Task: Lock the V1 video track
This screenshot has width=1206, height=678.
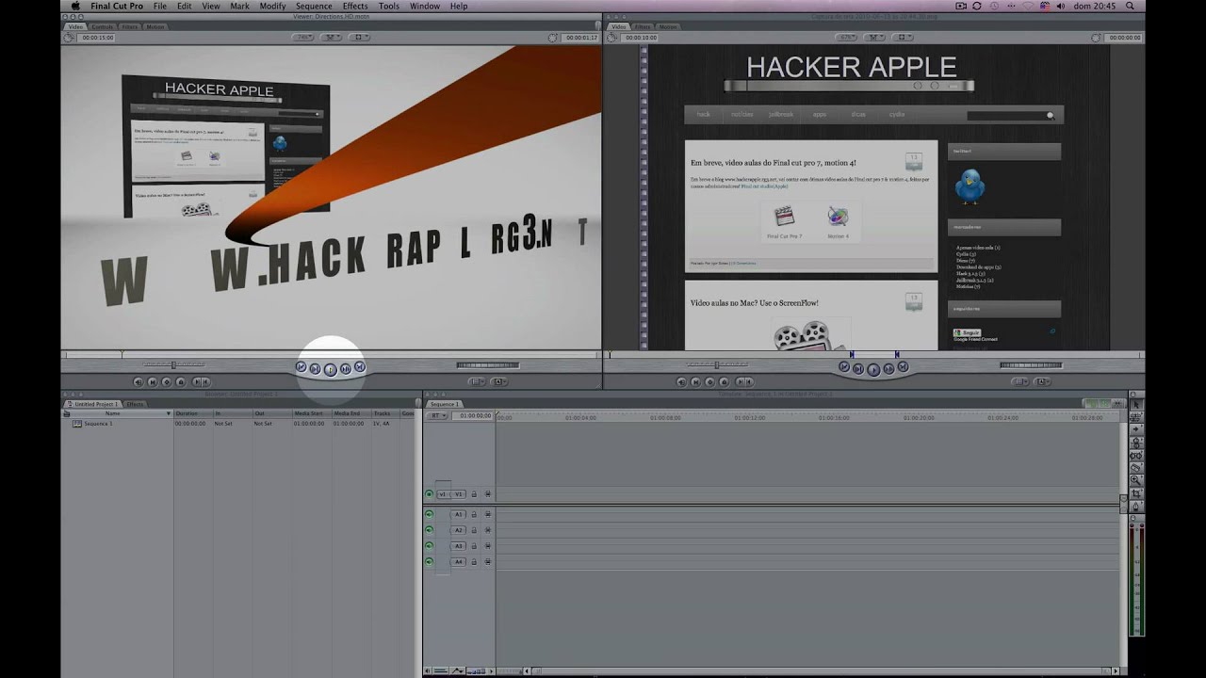Action: tap(474, 494)
